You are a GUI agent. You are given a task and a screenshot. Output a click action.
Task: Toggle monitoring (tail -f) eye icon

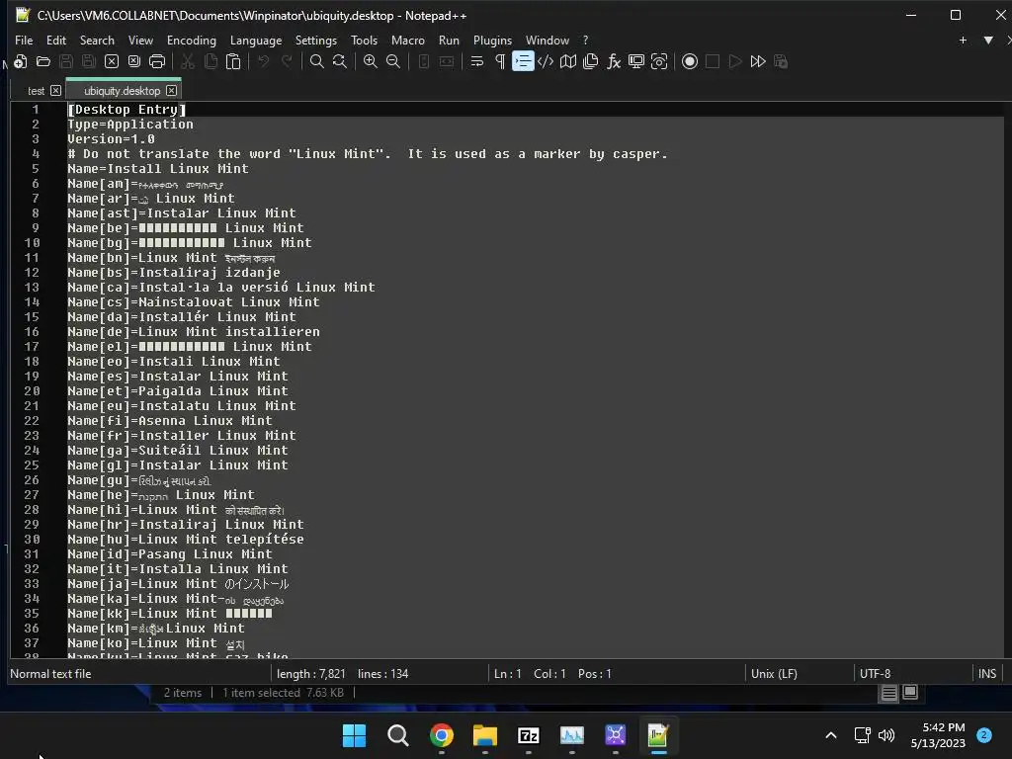pos(659,61)
